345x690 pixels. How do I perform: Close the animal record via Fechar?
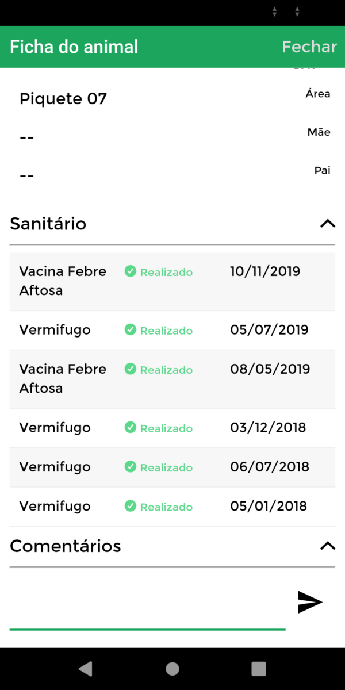[x=309, y=46]
